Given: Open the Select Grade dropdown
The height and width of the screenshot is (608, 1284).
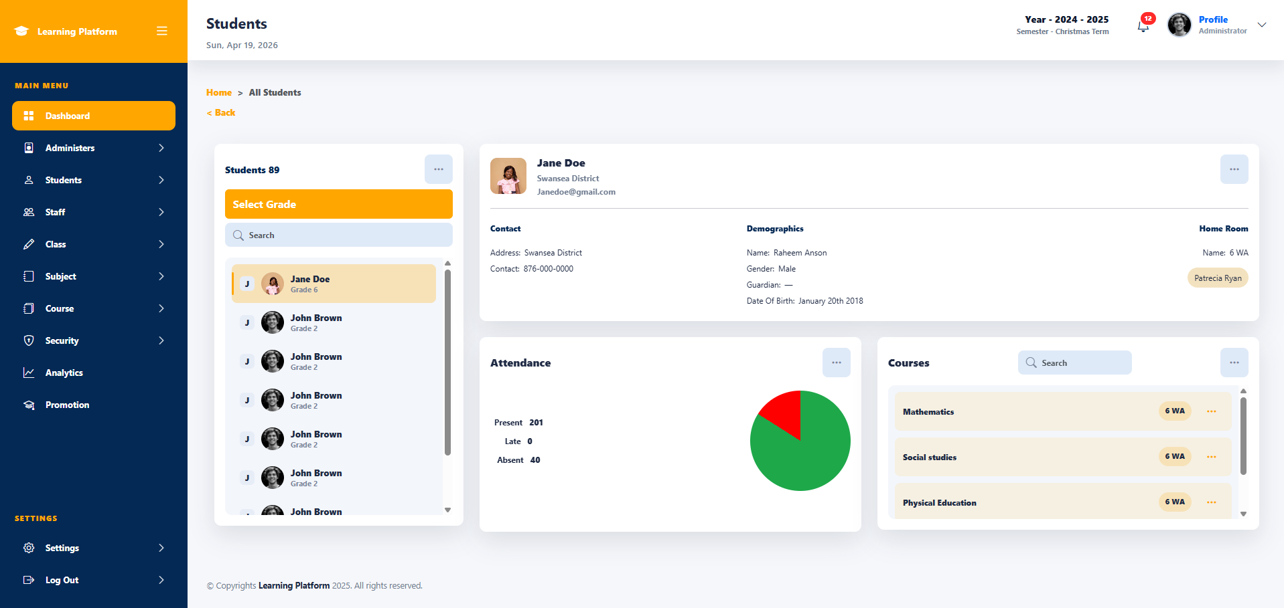Looking at the screenshot, I should (x=338, y=204).
